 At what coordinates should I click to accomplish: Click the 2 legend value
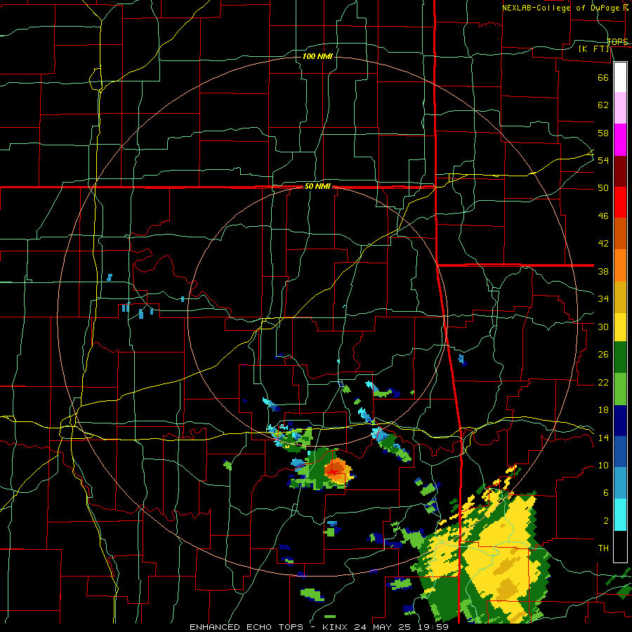pyautogui.click(x=605, y=521)
